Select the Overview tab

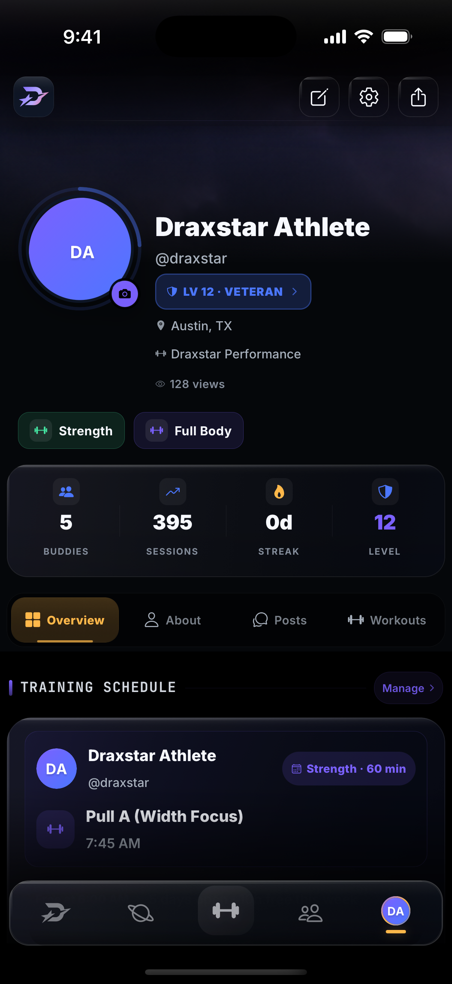65,620
